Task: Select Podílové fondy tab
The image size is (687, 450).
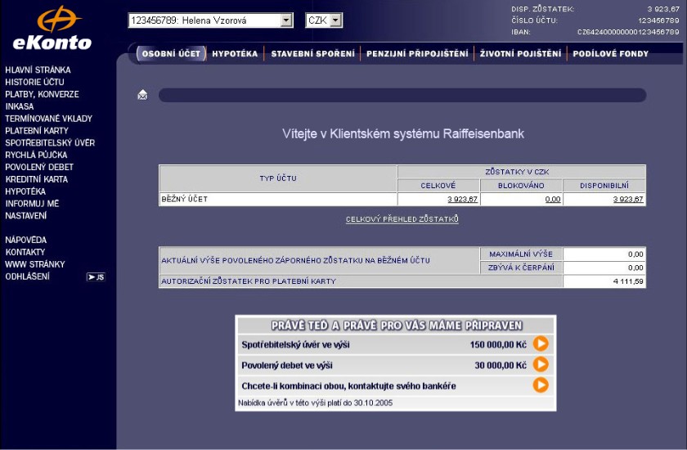Action: pyautogui.click(x=610, y=53)
